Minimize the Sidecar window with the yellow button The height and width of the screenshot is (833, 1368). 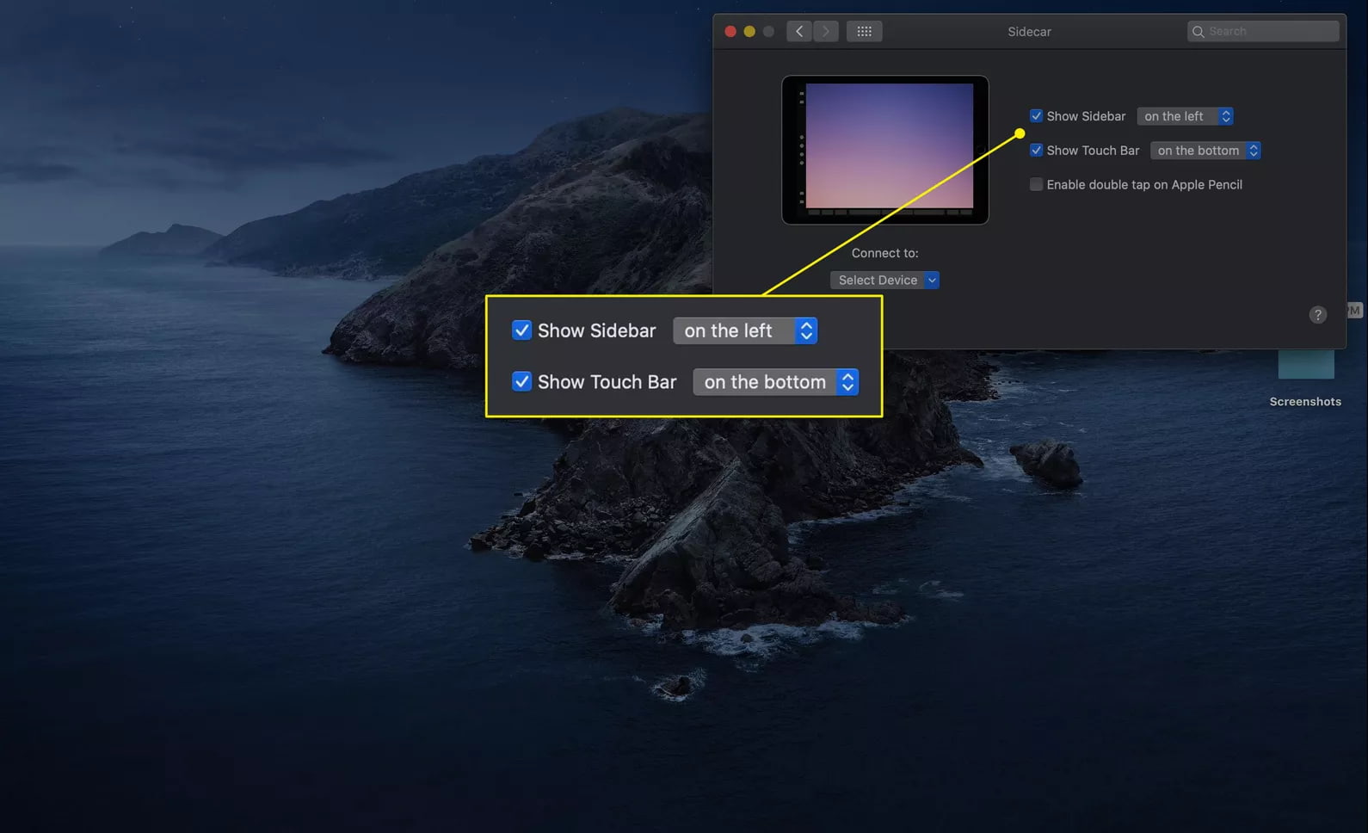click(749, 32)
